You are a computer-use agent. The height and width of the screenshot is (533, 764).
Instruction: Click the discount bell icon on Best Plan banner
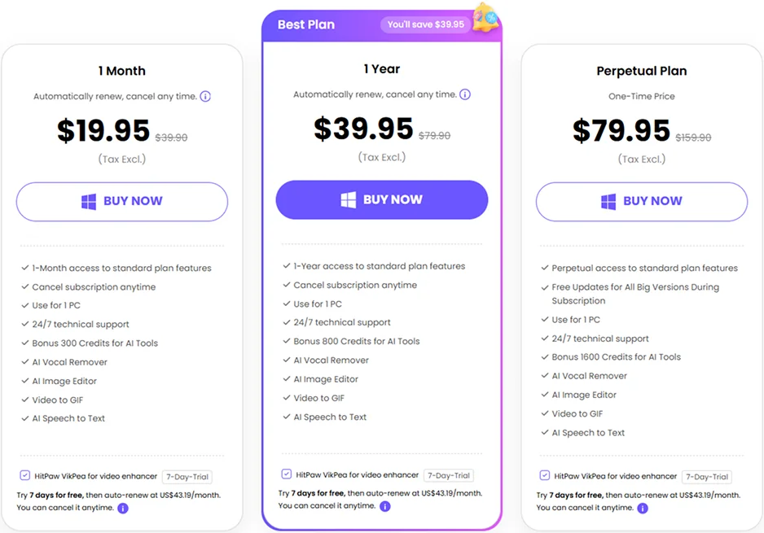[485, 19]
